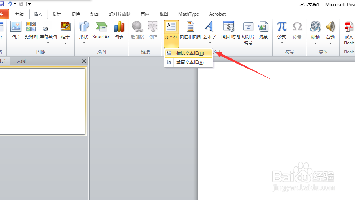
Task: Save the presentation via quick access icon
Action: [2, 4]
